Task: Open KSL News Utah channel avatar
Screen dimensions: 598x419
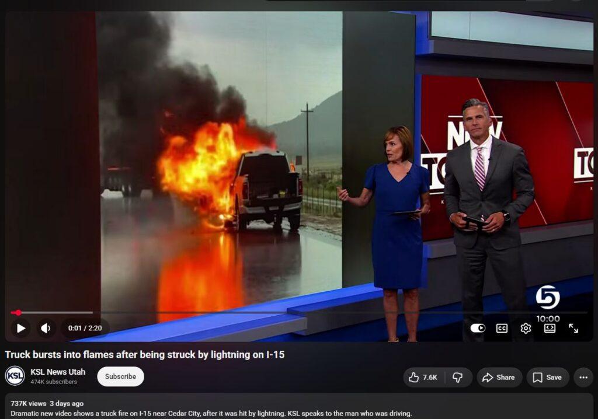Action: pos(15,376)
